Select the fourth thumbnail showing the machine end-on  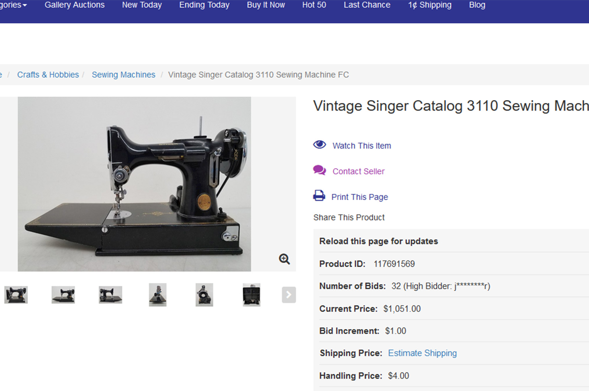(x=158, y=295)
